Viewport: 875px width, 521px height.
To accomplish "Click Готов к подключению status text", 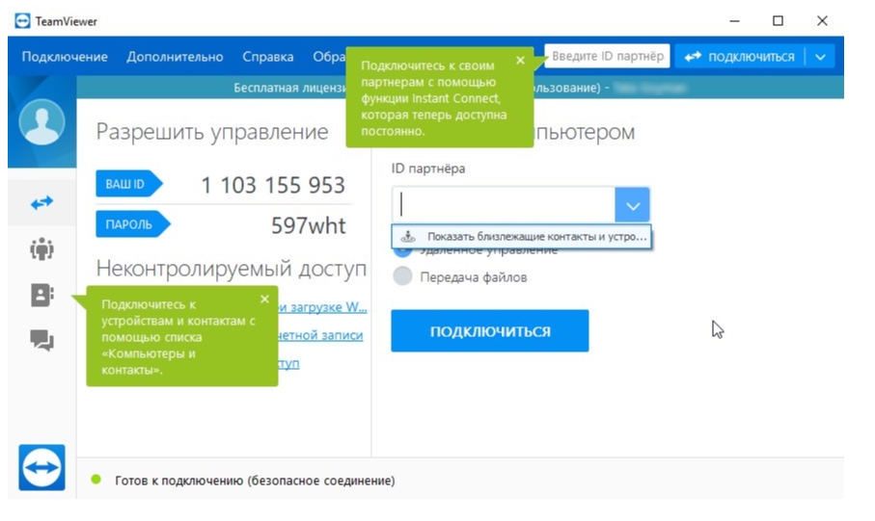I will click(x=255, y=481).
